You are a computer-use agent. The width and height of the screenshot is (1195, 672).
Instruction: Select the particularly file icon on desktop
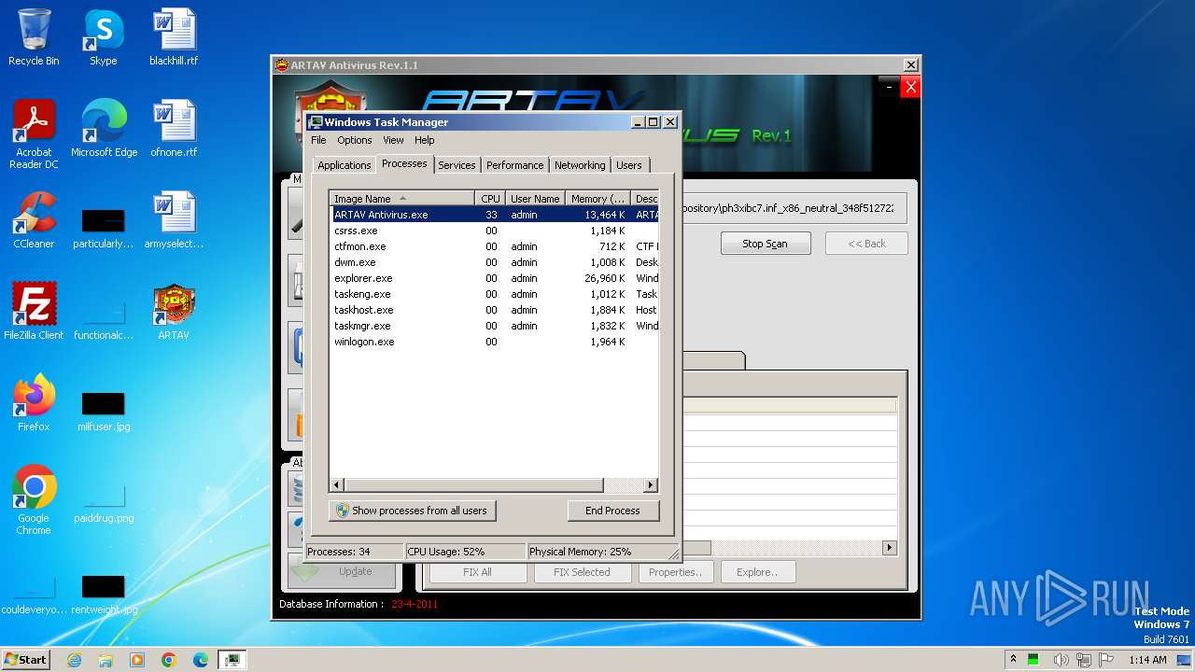pos(104,228)
